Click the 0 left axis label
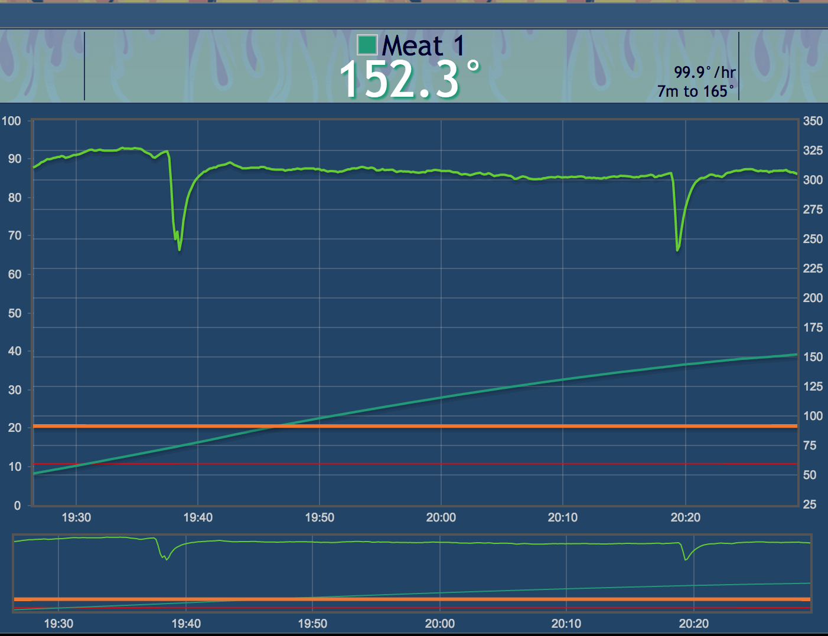The width and height of the screenshot is (828, 636). tap(18, 506)
